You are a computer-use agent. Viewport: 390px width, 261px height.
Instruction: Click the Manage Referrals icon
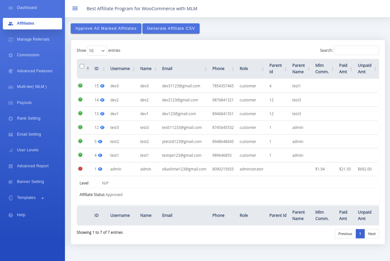tap(11, 39)
